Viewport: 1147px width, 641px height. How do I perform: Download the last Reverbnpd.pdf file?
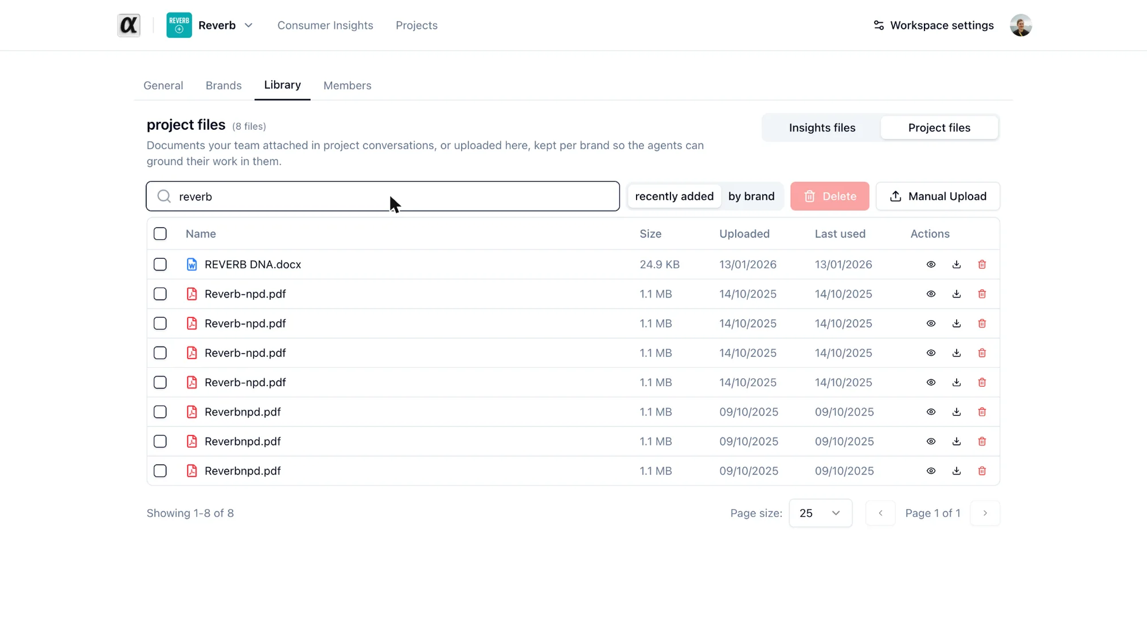click(956, 471)
